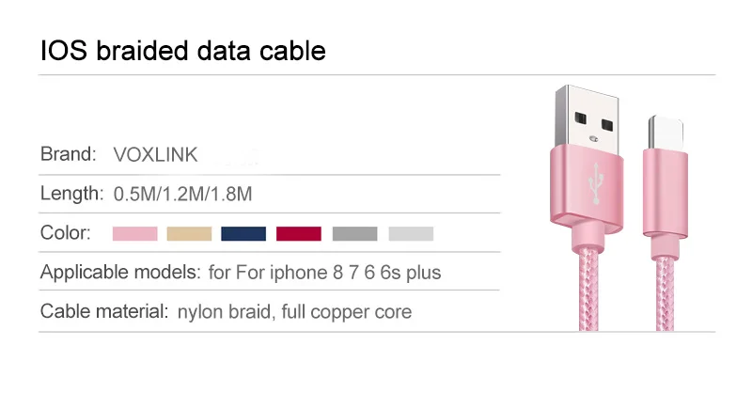Click the "Length:" label
Screen dimensions: 752x393
pyautogui.click(x=71, y=195)
